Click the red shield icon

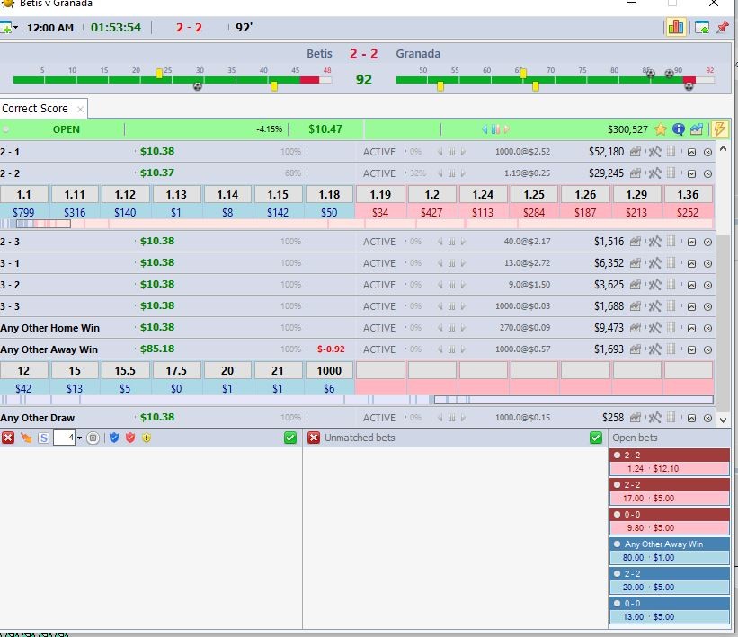(x=130, y=438)
